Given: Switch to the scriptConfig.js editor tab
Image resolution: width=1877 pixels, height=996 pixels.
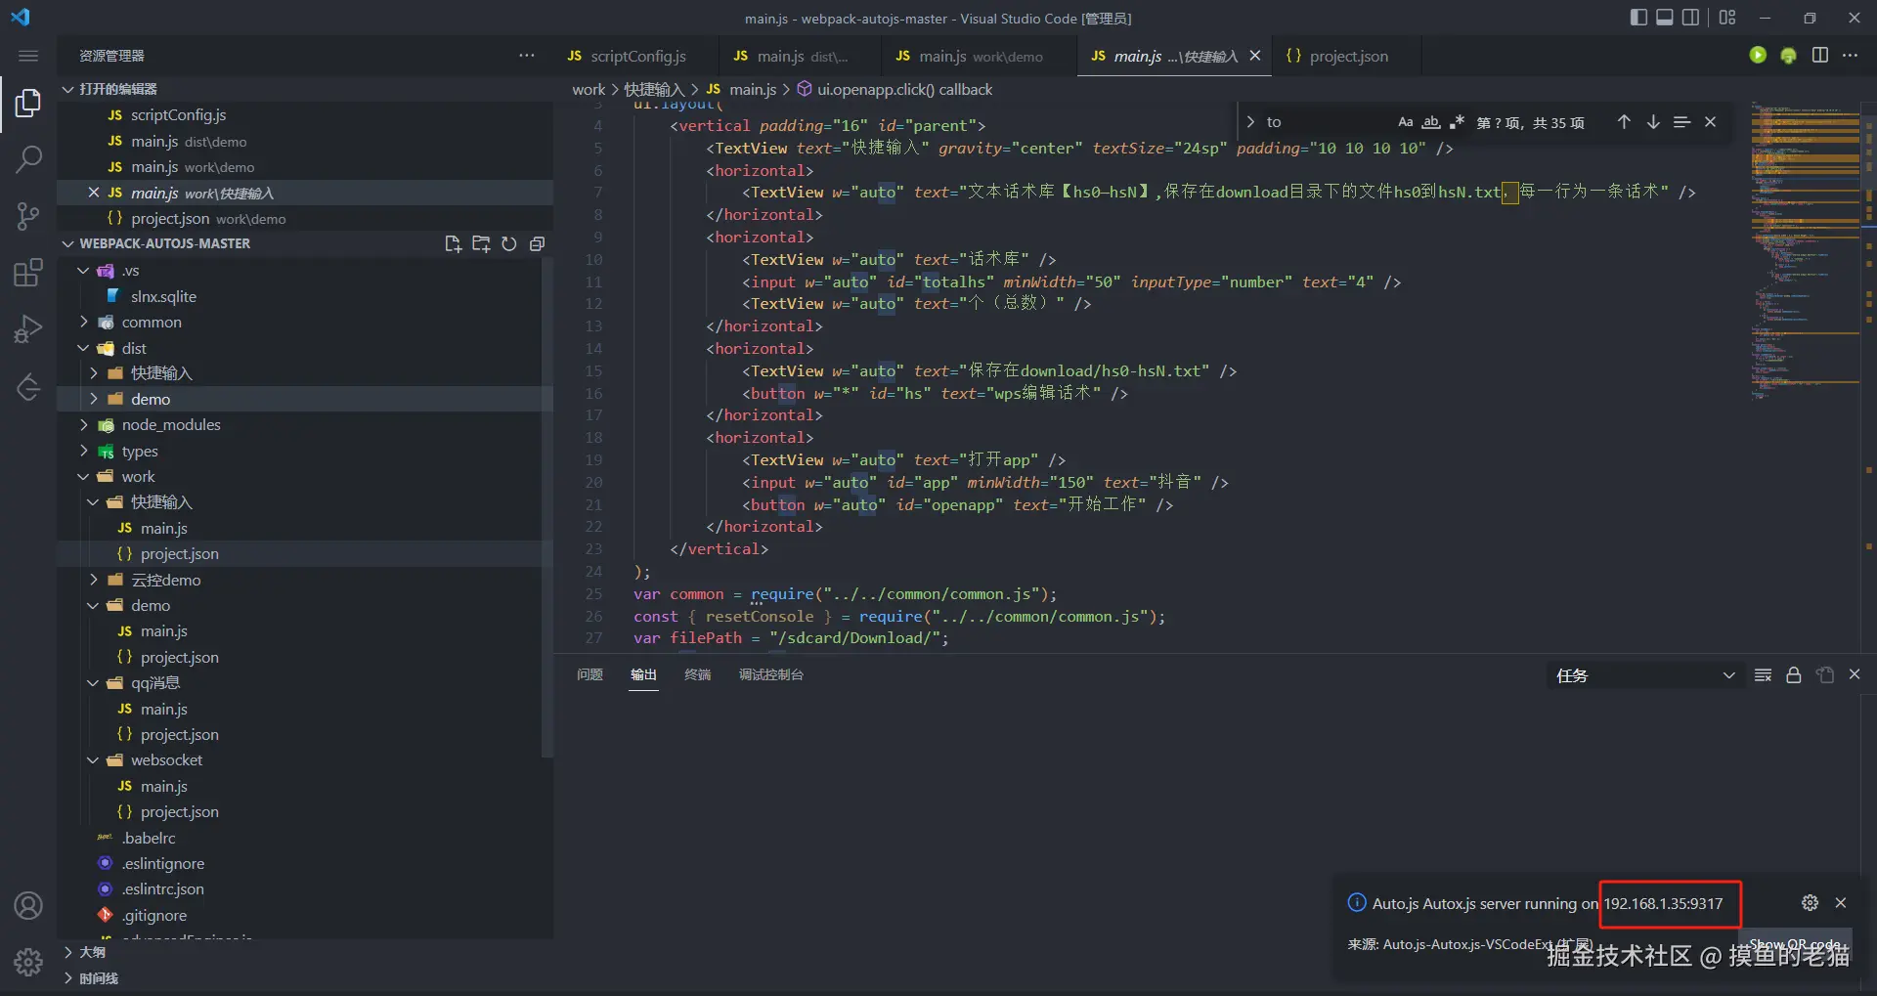Looking at the screenshot, I should [637, 56].
